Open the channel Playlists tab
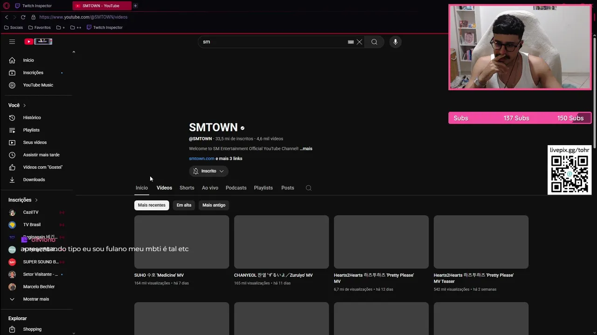The width and height of the screenshot is (597, 335). pyautogui.click(x=263, y=188)
